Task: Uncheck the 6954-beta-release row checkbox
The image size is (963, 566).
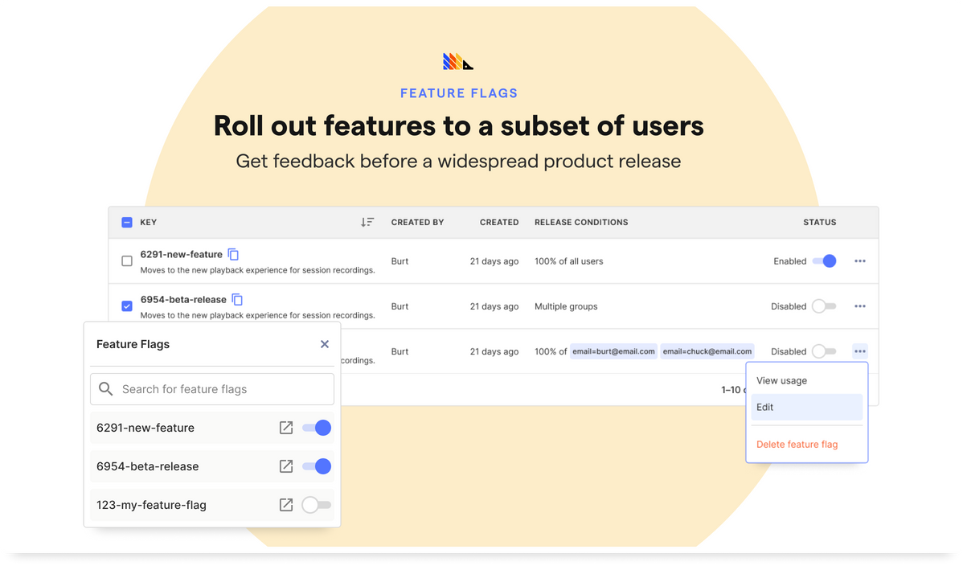Action: (126, 306)
